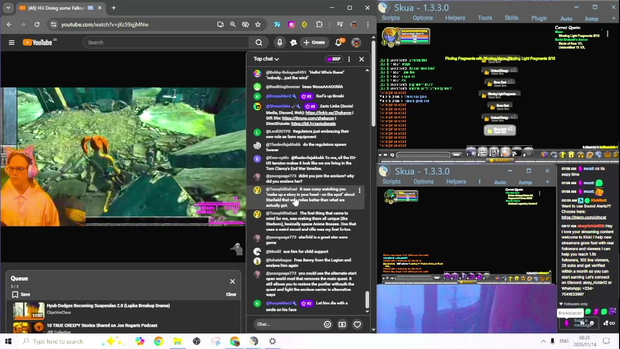Open Chrome extensions puzzle icon
This screenshot has height=349, width=620.
[319, 24]
